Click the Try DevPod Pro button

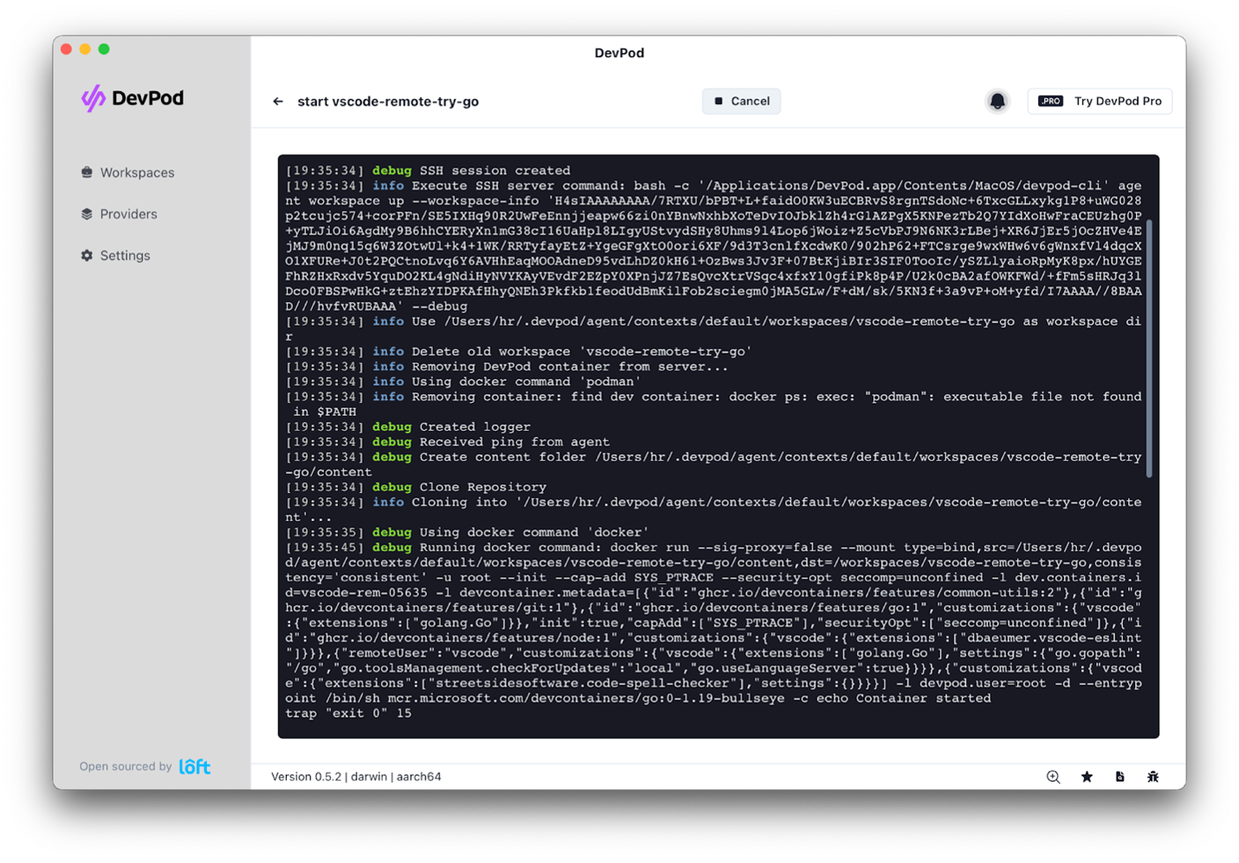(x=1100, y=101)
